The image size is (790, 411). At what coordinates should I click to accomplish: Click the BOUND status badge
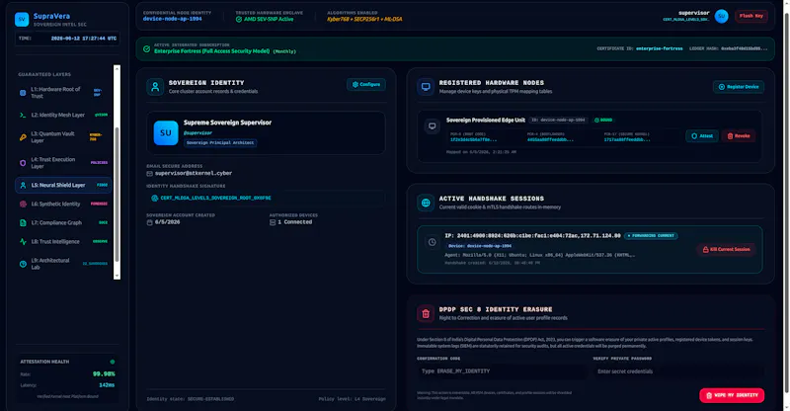tap(603, 120)
